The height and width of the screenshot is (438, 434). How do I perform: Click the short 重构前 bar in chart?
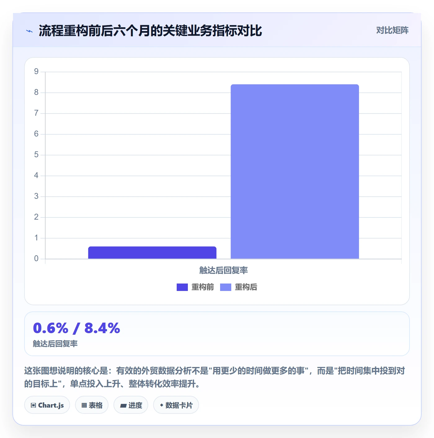click(x=152, y=253)
